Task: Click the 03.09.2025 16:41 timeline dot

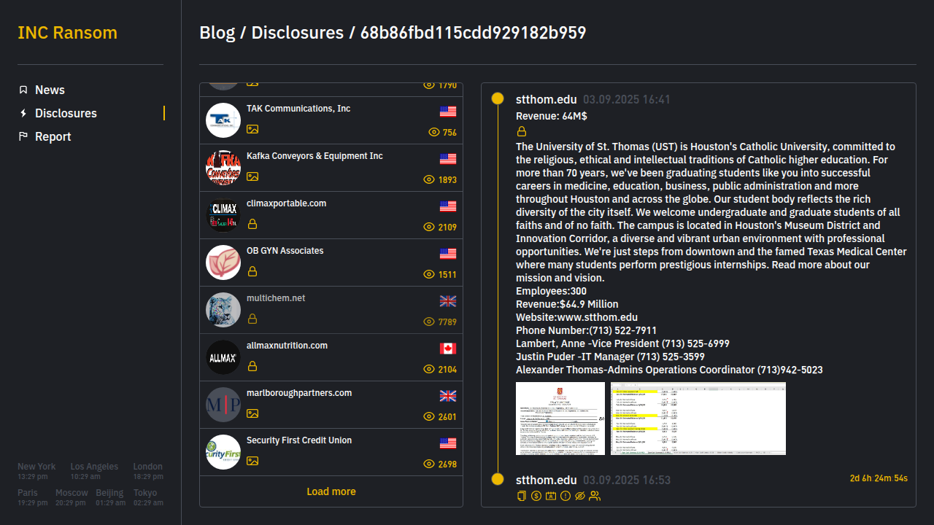Action: point(498,98)
